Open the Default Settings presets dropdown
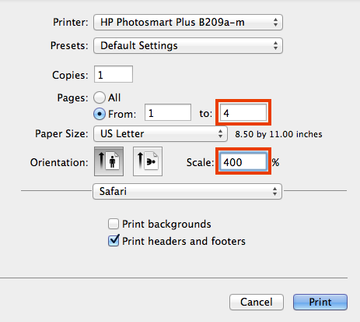This screenshot has height=322, width=360. pyautogui.click(x=188, y=46)
